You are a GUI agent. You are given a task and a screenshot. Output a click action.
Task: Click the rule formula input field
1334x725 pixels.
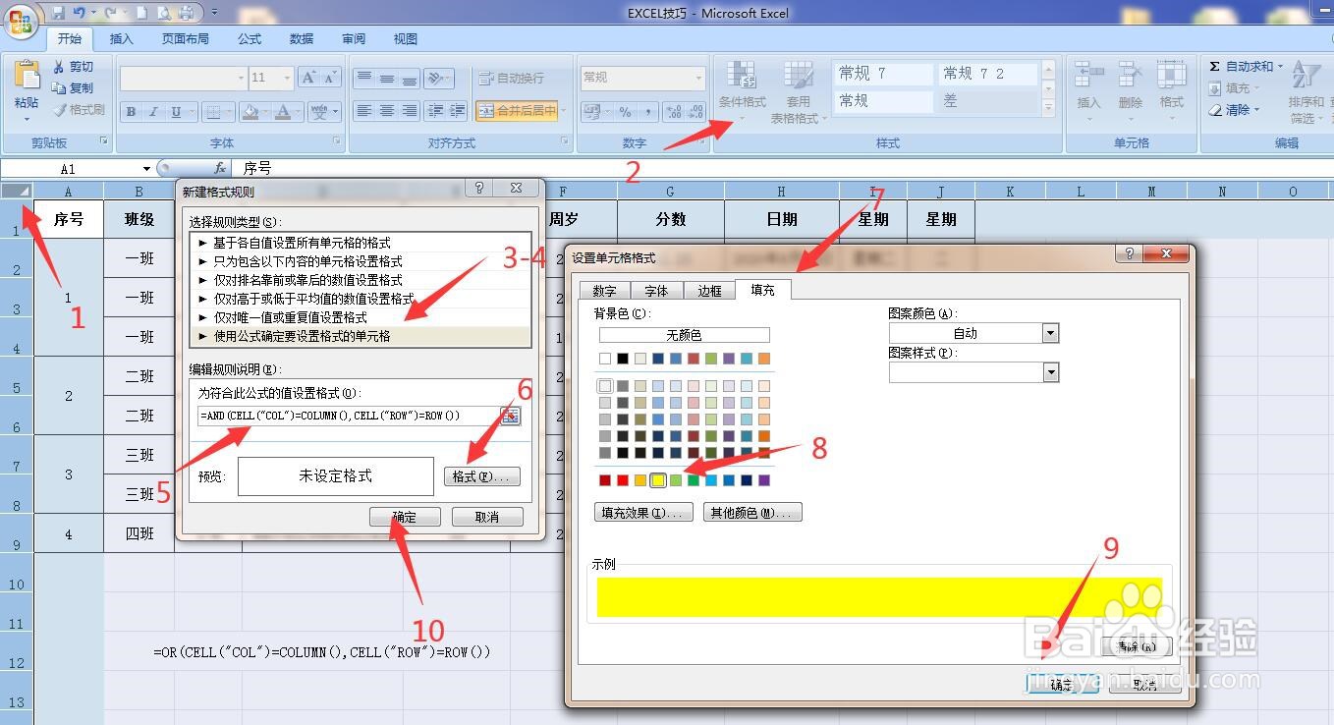click(349, 416)
